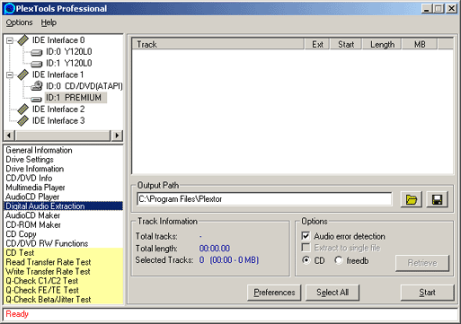The height and width of the screenshot is (324, 461).
Task: Click the Retrieve button
Action: pyautogui.click(x=422, y=263)
